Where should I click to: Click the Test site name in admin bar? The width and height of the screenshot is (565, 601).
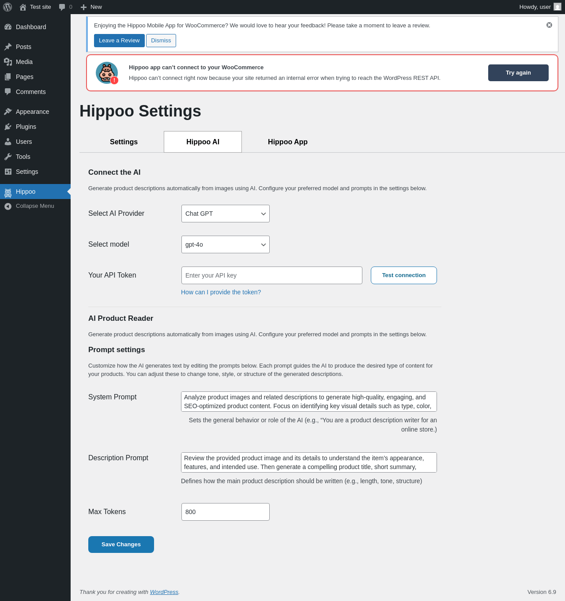(41, 7)
